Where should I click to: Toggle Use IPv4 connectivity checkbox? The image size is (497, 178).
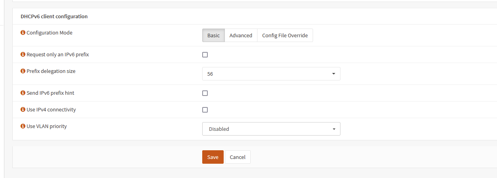pos(205,110)
